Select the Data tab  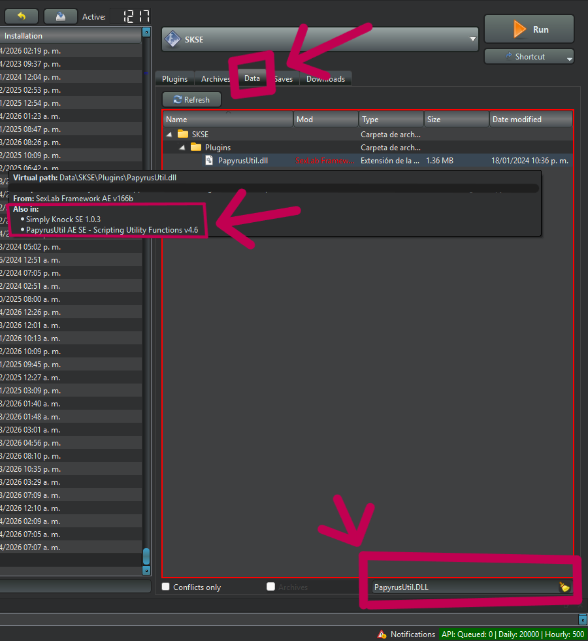pos(252,78)
